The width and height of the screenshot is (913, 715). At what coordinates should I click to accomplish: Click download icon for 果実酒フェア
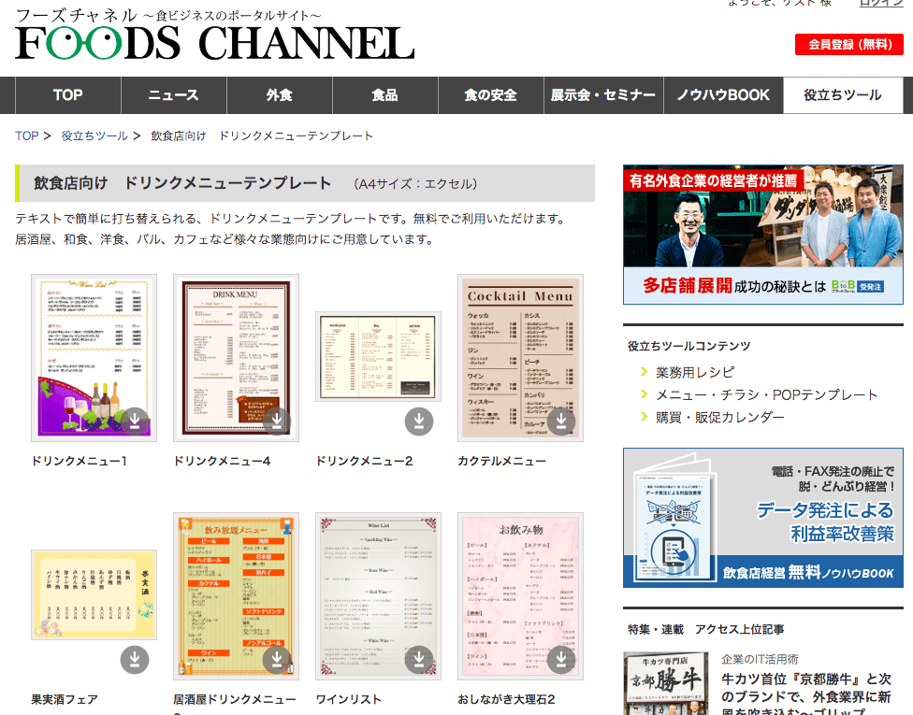click(135, 660)
